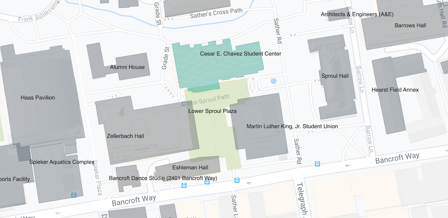Click the bus stop icon beside Spieker Aquatics Complex
Screen dimensions: 448x218
coord(74,195)
